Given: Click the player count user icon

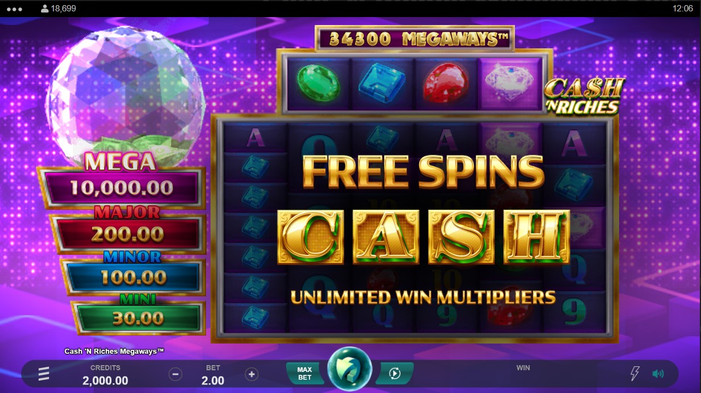Looking at the screenshot, I should pos(45,9).
